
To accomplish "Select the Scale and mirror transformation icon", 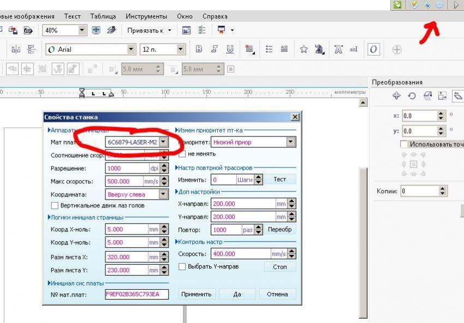I will click(428, 96).
